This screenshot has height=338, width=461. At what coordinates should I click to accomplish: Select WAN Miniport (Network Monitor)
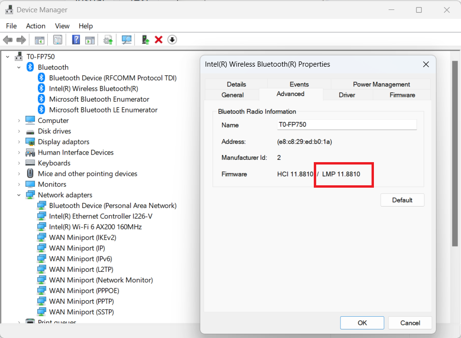click(x=101, y=280)
